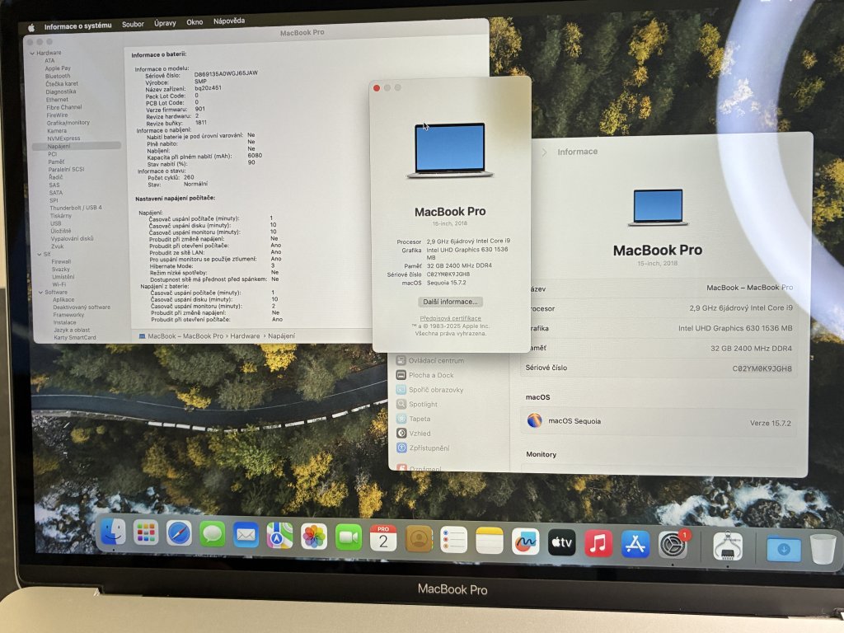Open the Nápověda menu

coord(229,21)
